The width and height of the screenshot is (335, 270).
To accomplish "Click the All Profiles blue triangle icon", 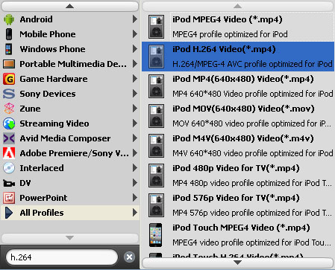I will 9,213.
